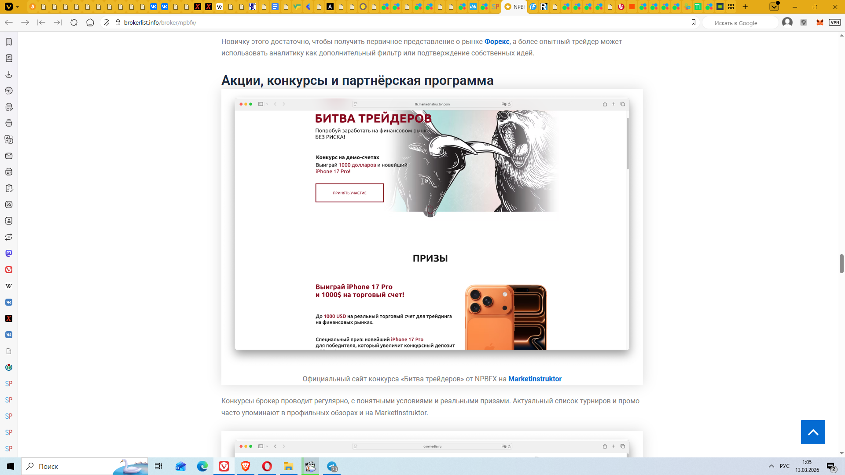Click the Google search field

pyautogui.click(x=740, y=23)
